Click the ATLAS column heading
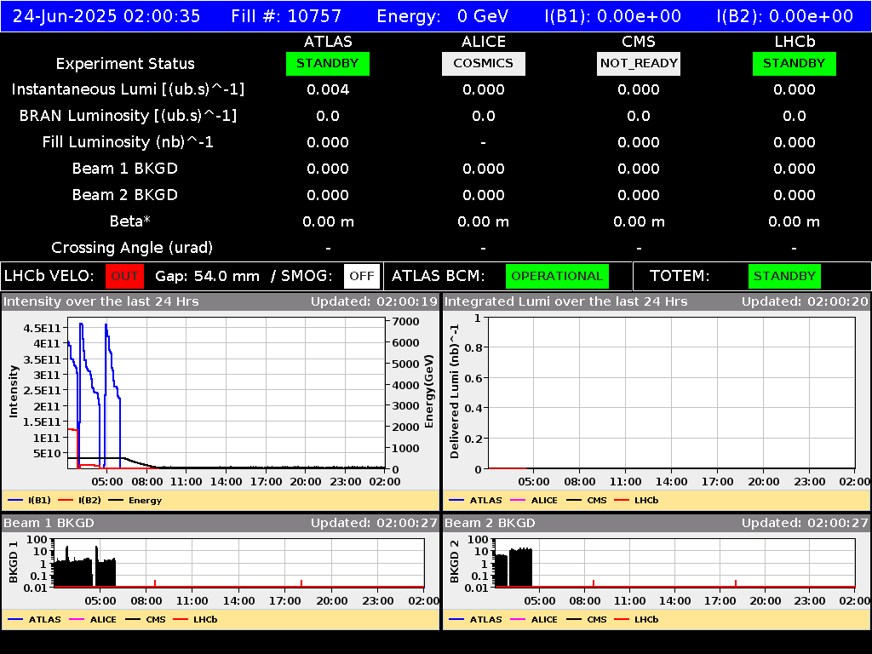This screenshot has width=872, height=654. 328,42
